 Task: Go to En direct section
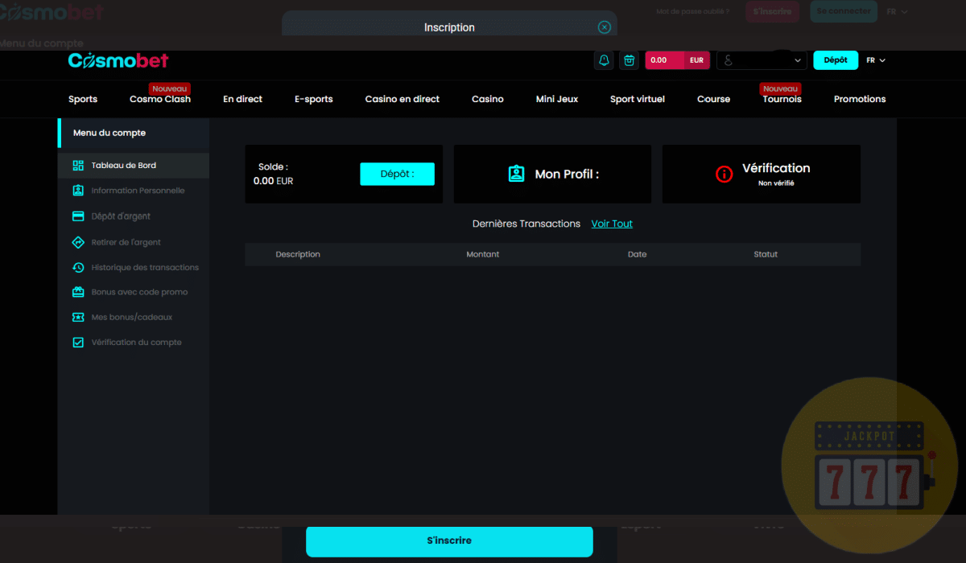pyautogui.click(x=243, y=99)
